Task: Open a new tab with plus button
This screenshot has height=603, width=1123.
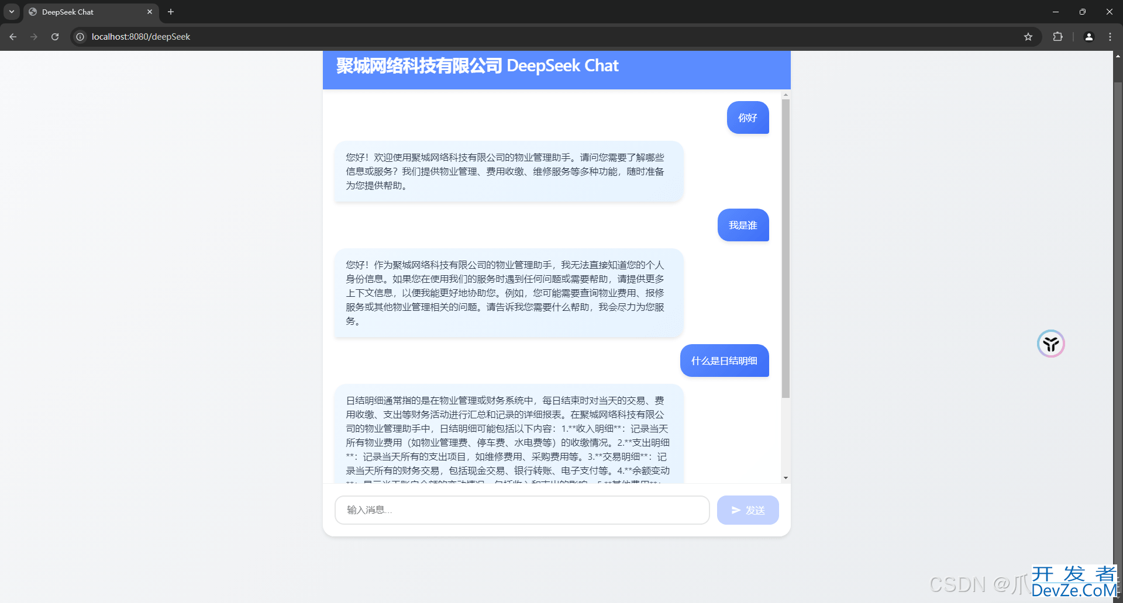Action: tap(171, 12)
